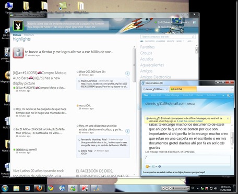Image resolution: width=238 pixels, height=194 pixels.
Task: Open the 'Compro Moto o Auto' display picture update
Action: tap(40, 78)
